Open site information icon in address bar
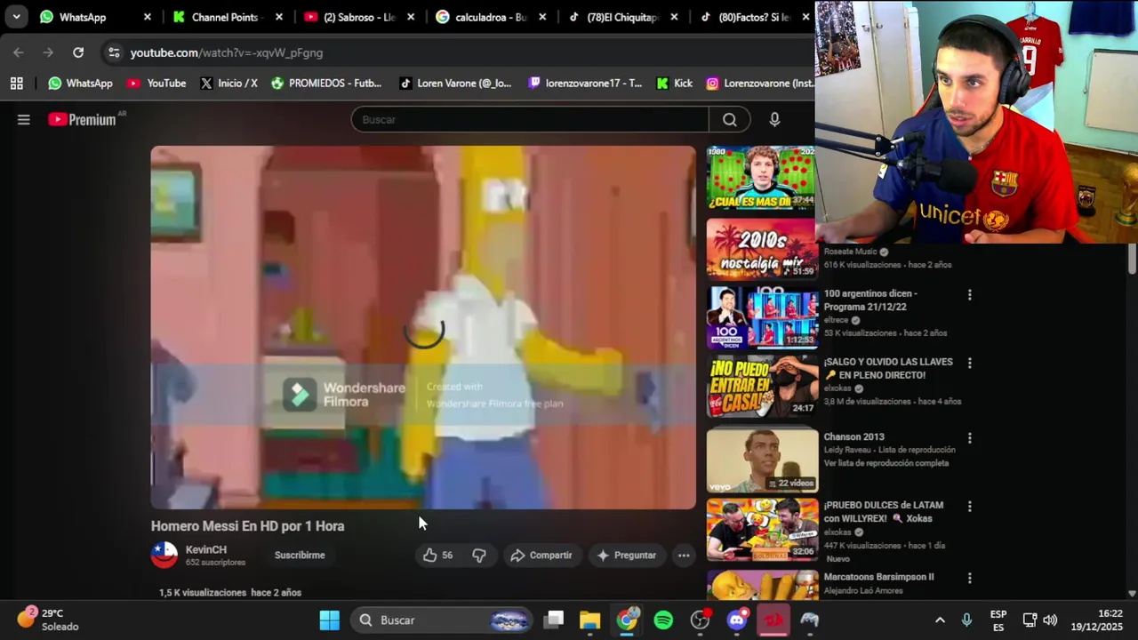Viewport: 1138px width, 640px height. click(113, 52)
